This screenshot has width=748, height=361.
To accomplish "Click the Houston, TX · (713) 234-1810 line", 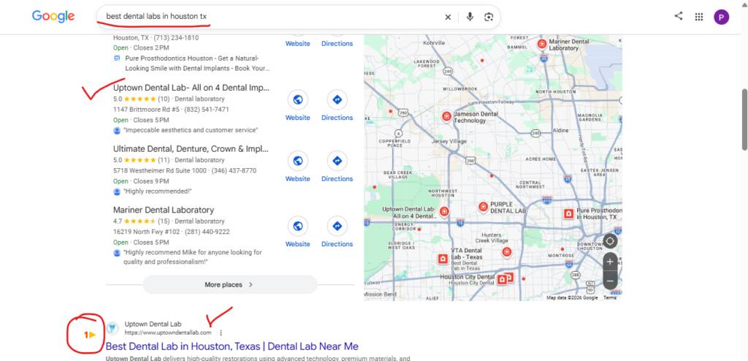I will [156, 38].
